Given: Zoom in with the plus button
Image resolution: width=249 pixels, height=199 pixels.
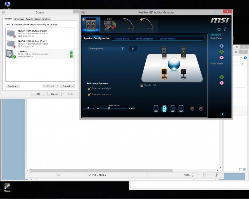Looking at the screenshot, I should (216, 175).
